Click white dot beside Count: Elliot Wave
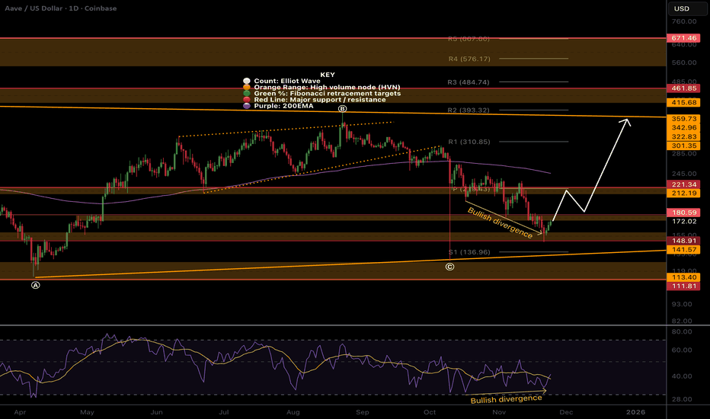The height and width of the screenshot is (419, 710). [245, 81]
